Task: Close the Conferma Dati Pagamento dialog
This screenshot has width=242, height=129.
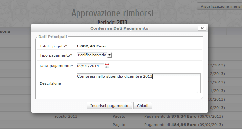Action: [202, 28]
